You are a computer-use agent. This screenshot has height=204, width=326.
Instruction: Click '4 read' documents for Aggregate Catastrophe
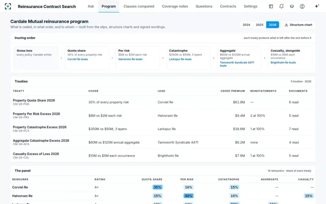pos(294,142)
